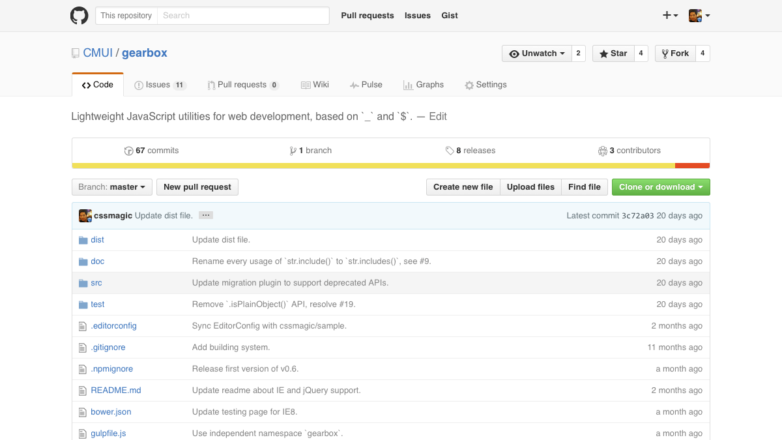Viewport: 782px width, 440px height.
Task: Open GitHub home via Octocat logo
Action: pos(79,16)
